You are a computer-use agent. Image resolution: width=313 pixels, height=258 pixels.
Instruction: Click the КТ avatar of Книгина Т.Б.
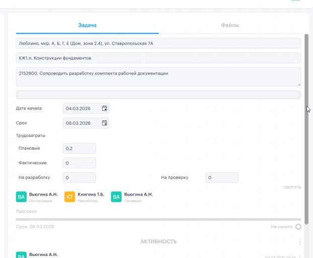click(x=69, y=197)
